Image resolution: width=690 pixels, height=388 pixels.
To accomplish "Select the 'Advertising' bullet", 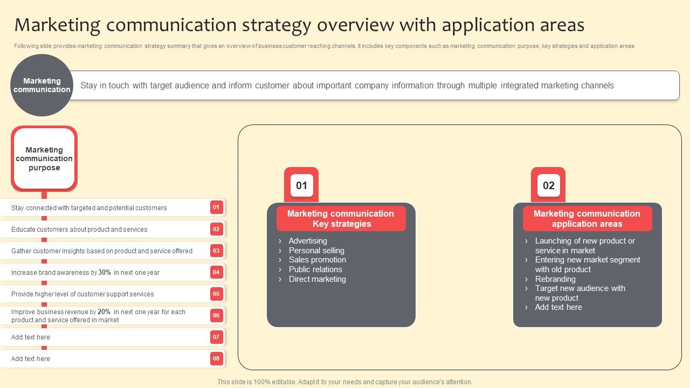I will click(308, 241).
